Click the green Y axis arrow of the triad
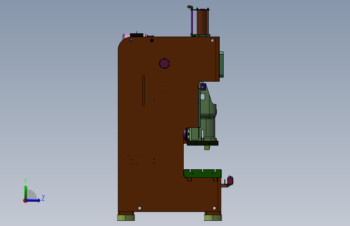The image size is (350, 226). tap(26, 193)
